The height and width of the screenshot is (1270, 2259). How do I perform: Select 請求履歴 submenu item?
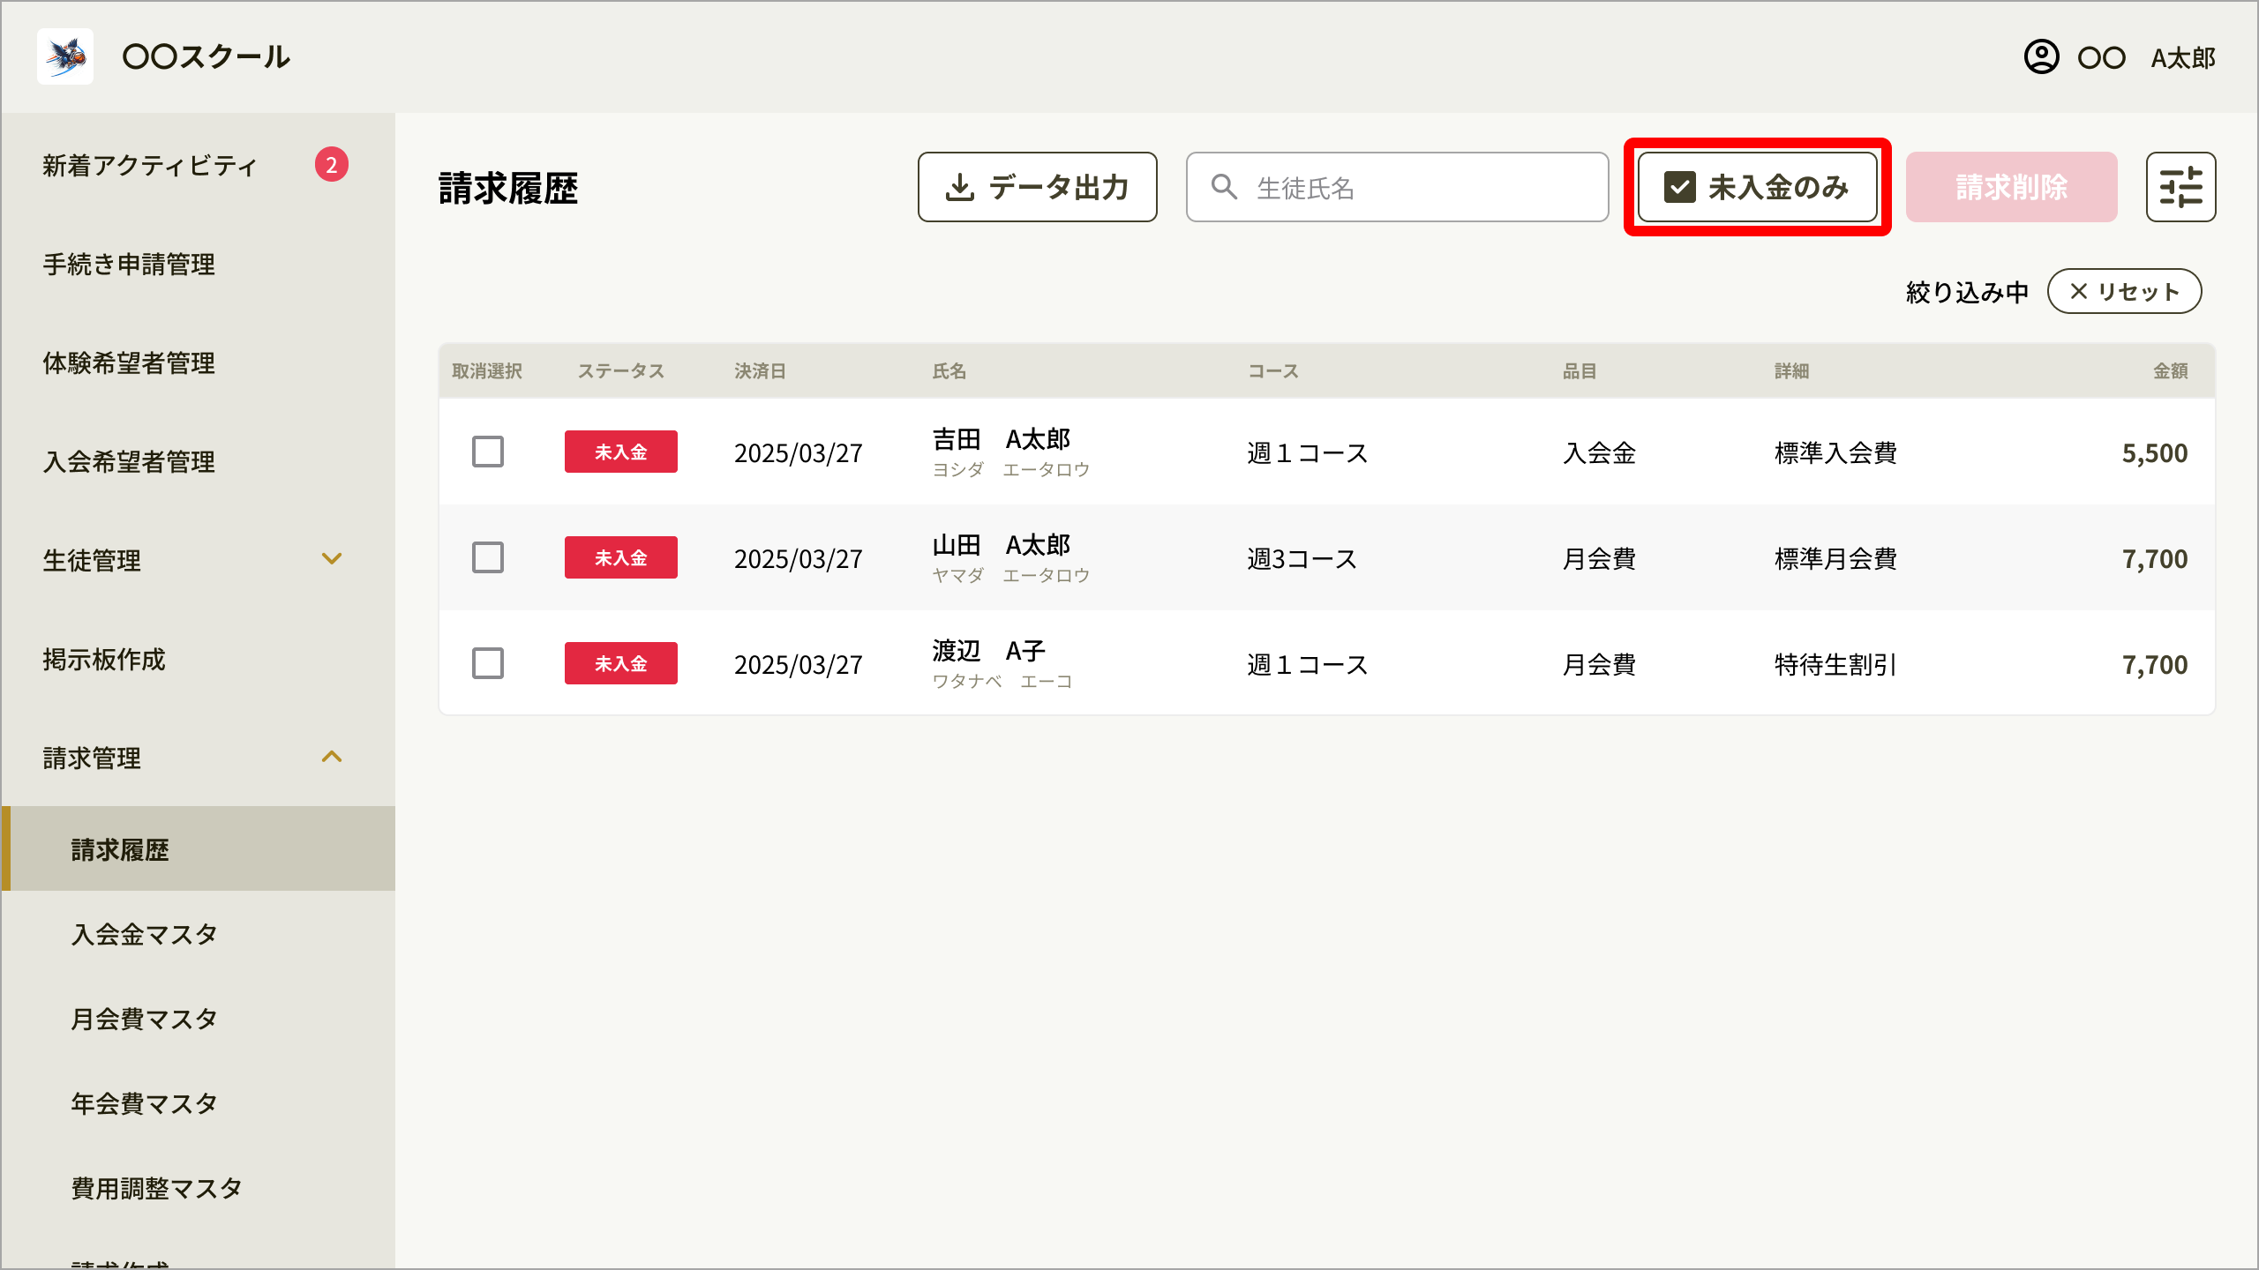coord(198,848)
